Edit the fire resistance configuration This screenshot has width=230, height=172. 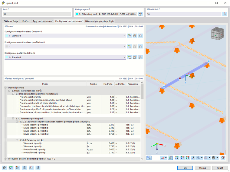pyautogui.click(x=135, y=57)
